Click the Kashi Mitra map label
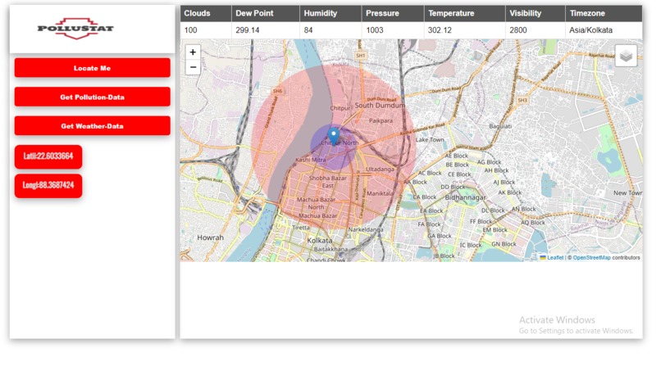 pos(311,160)
